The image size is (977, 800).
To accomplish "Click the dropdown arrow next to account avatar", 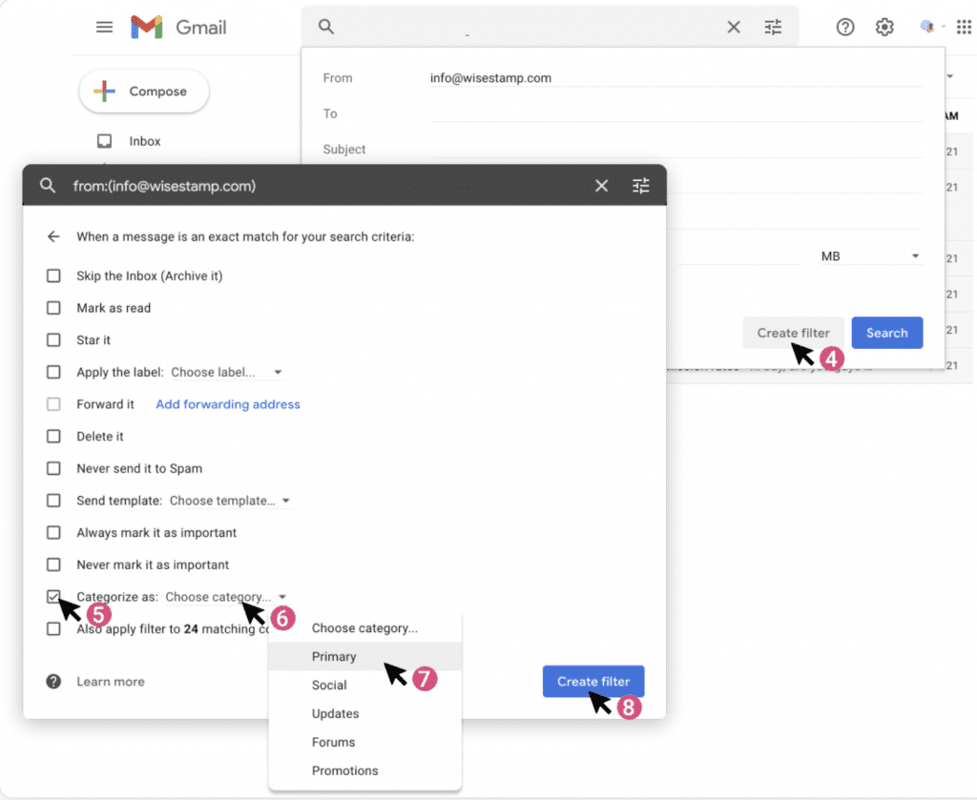I will pos(944,27).
